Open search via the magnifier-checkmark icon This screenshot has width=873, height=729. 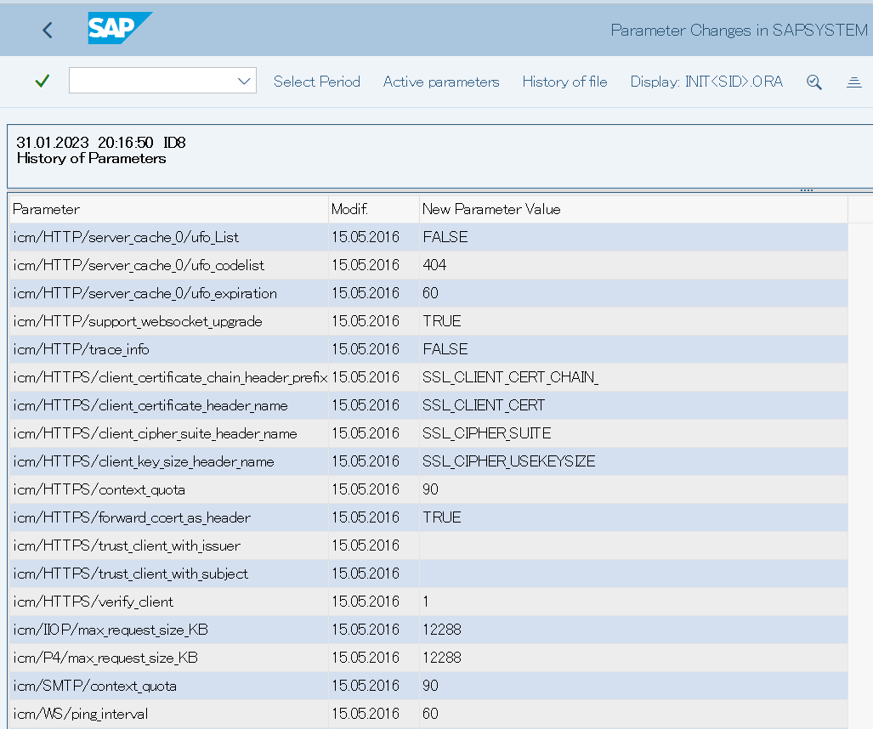tap(813, 82)
